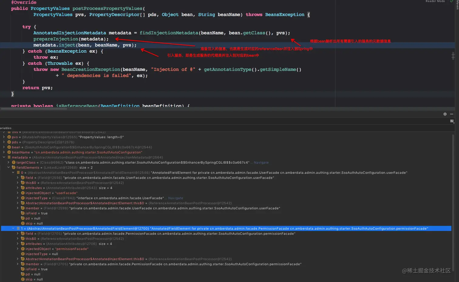
Task: Expand the pds variable node
Action: (4, 142)
